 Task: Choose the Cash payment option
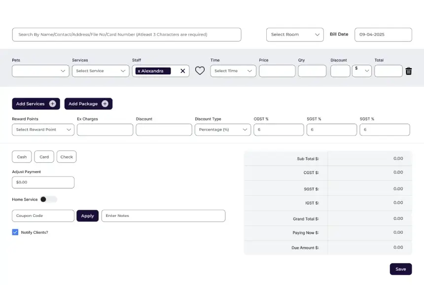(22, 157)
